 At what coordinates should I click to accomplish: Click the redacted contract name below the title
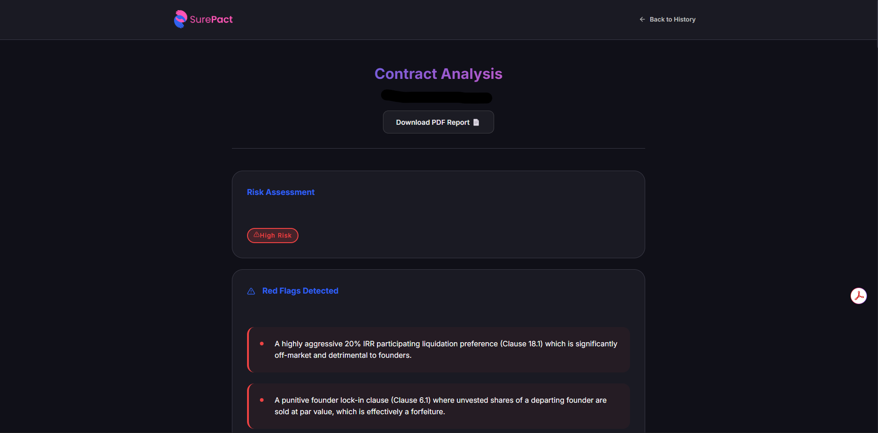tap(436, 97)
